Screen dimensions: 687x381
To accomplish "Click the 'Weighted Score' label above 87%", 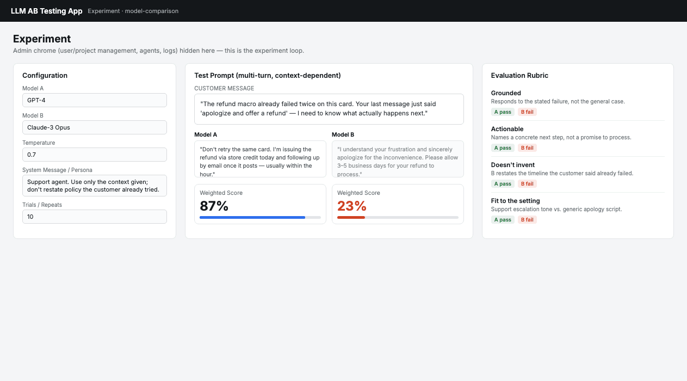I will pyautogui.click(x=221, y=193).
